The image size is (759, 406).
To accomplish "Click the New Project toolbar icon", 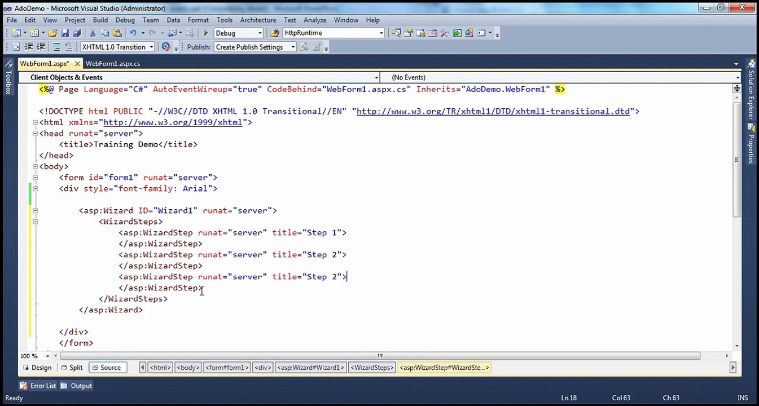I will [16, 33].
